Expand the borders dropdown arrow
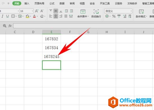Viewport: 154px width, 110px height. tap(16, 16)
